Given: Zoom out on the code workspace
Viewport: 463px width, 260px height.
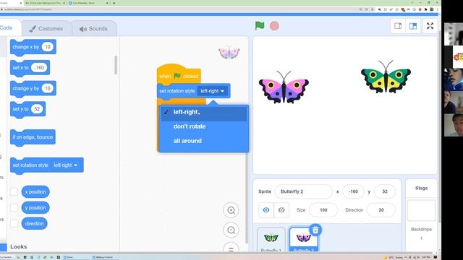Looking at the screenshot, I should pos(231,230).
